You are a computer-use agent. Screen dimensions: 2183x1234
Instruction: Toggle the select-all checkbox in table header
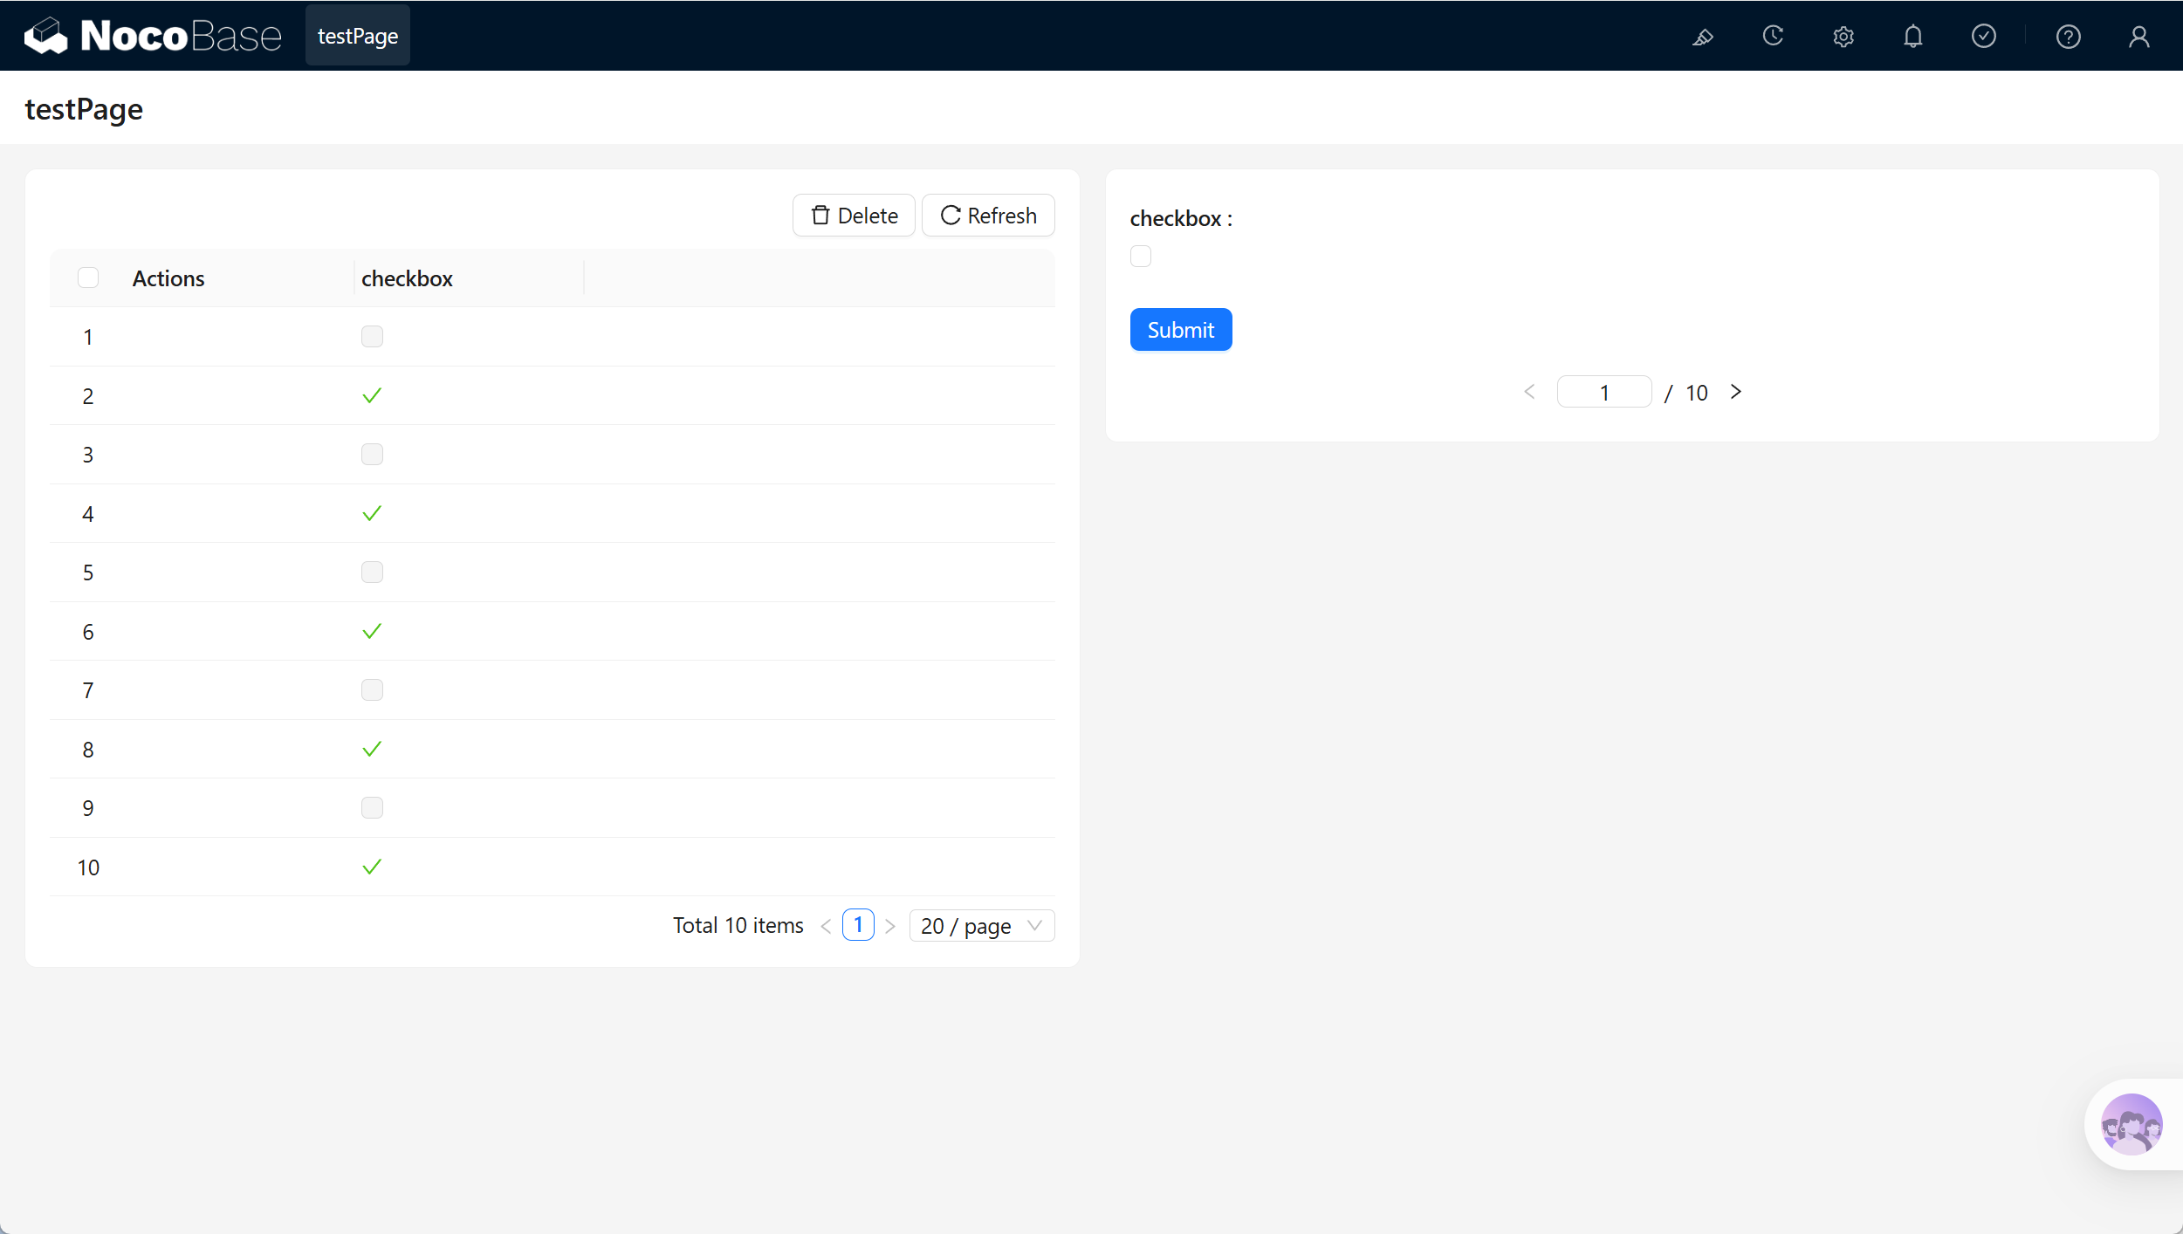[88, 278]
